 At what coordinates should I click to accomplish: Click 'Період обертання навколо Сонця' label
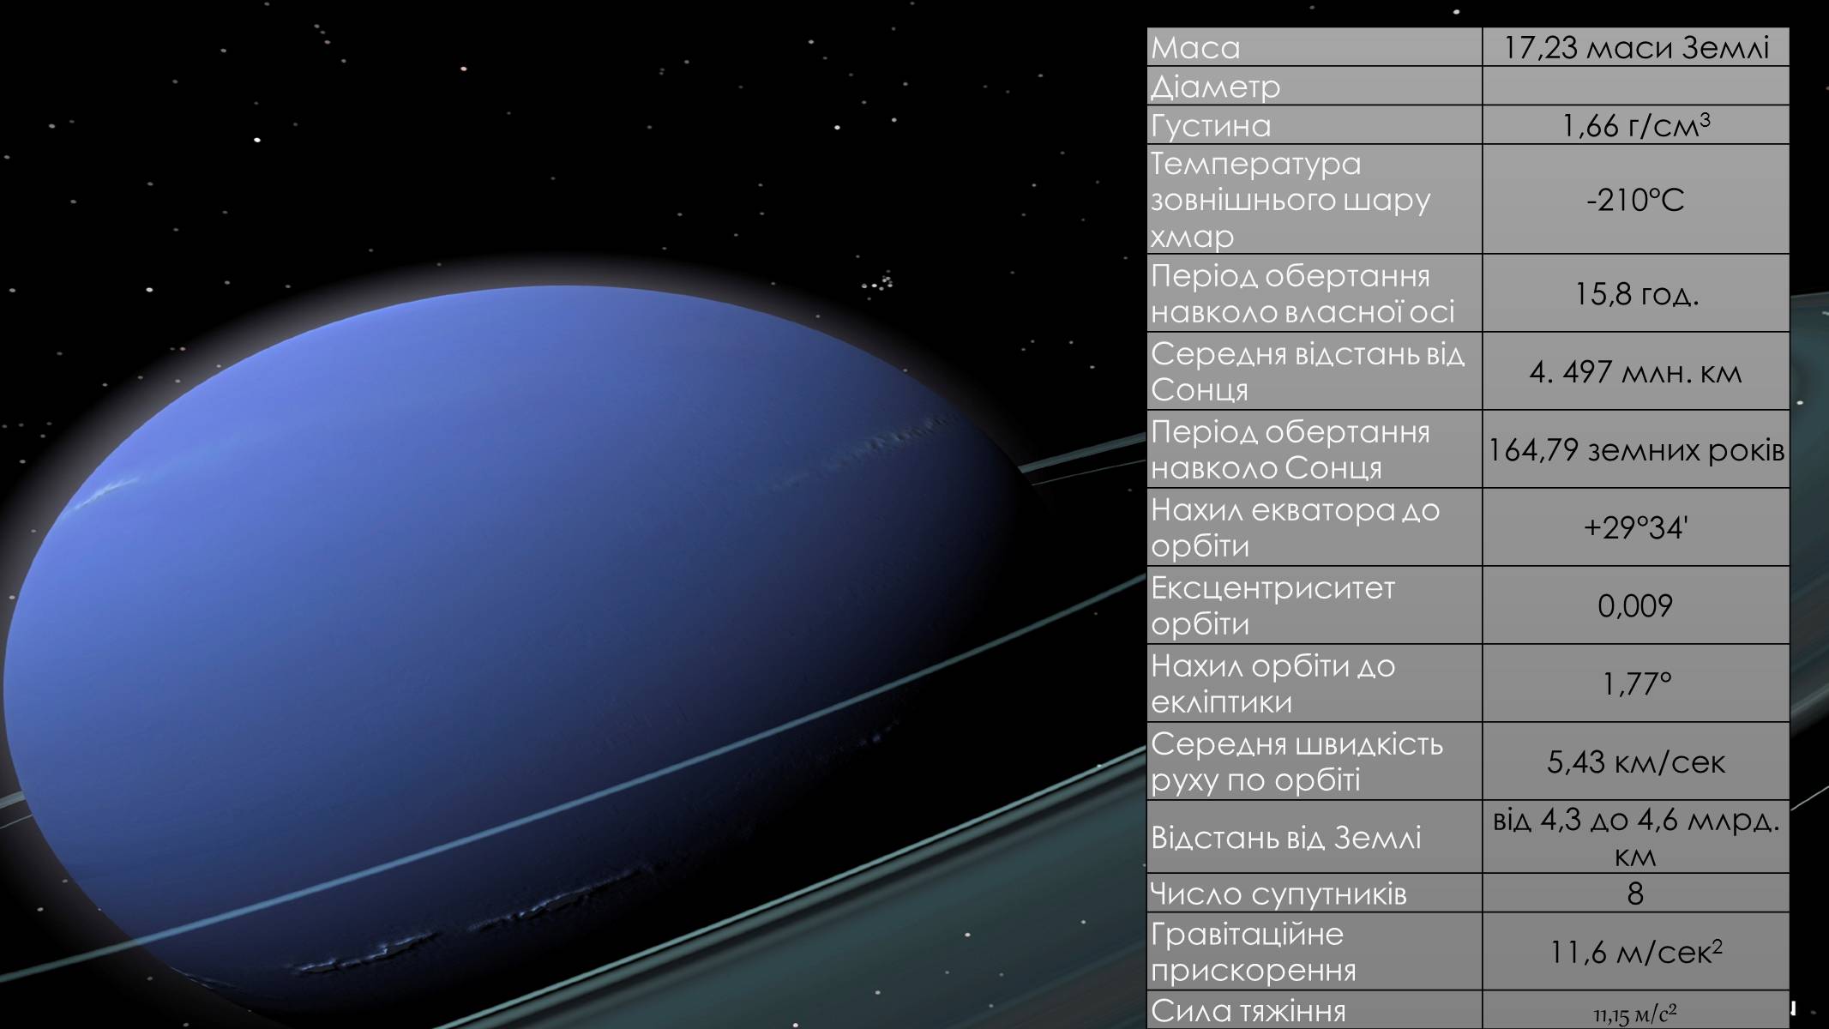click(x=1291, y=450)
